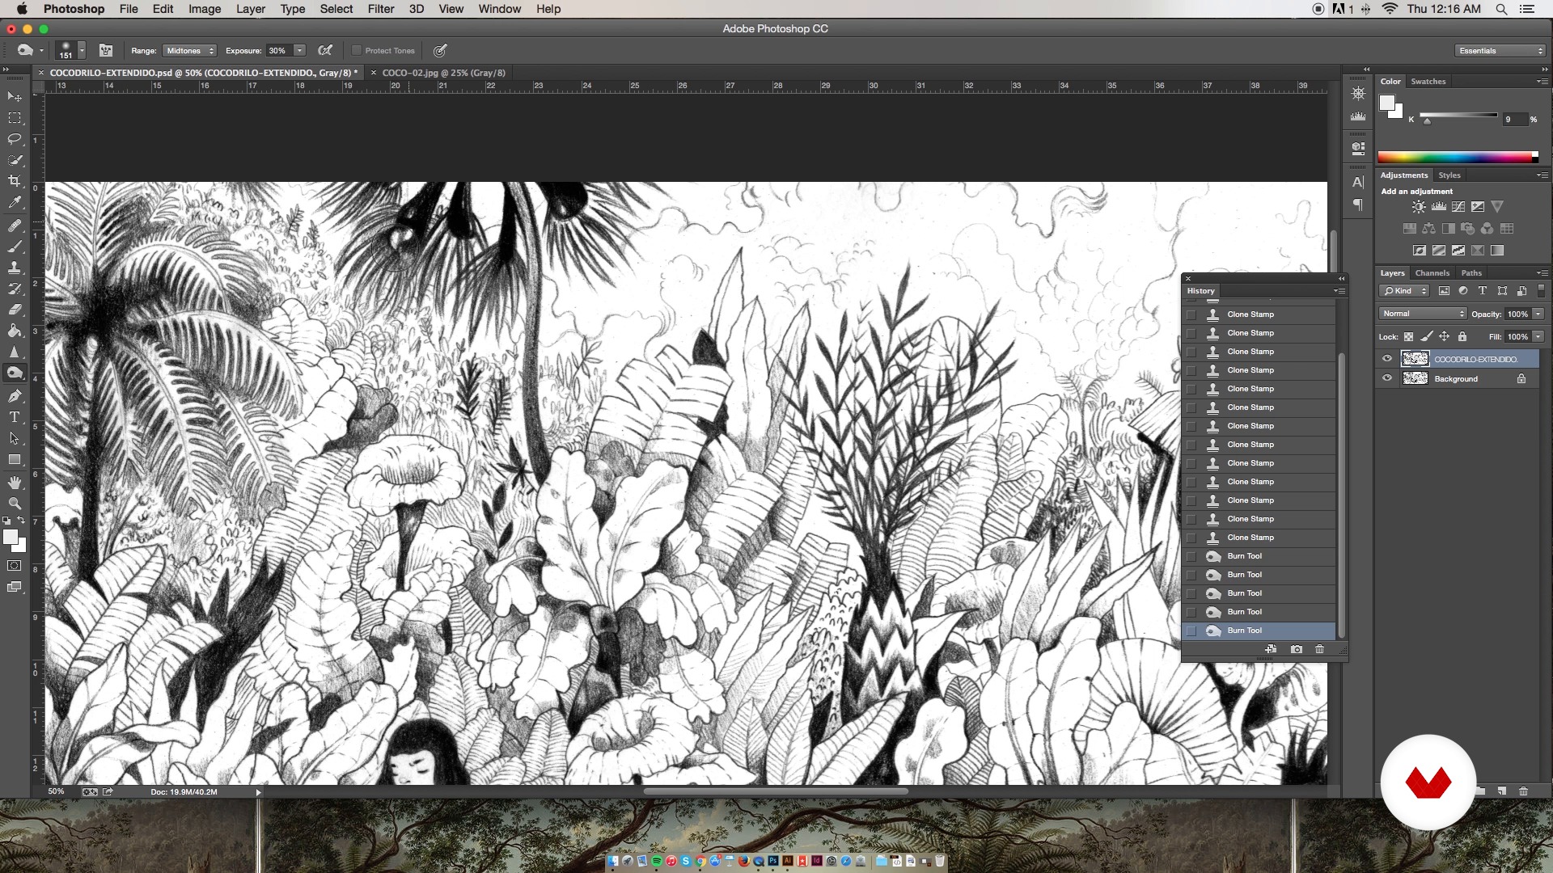This screenshot has height=873, width=1553.
Task: Switch to the Swatches tab
Action: click(x=1428, y=82)
